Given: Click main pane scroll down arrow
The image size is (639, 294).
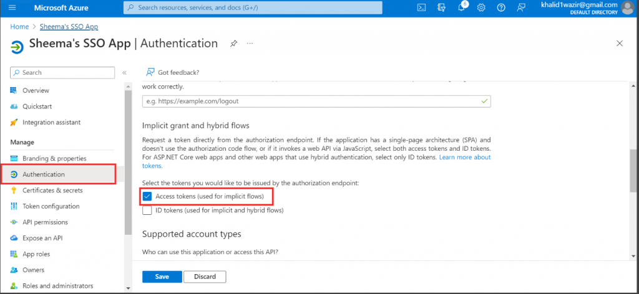Looking at the screenshot, I should click(633, 256).
